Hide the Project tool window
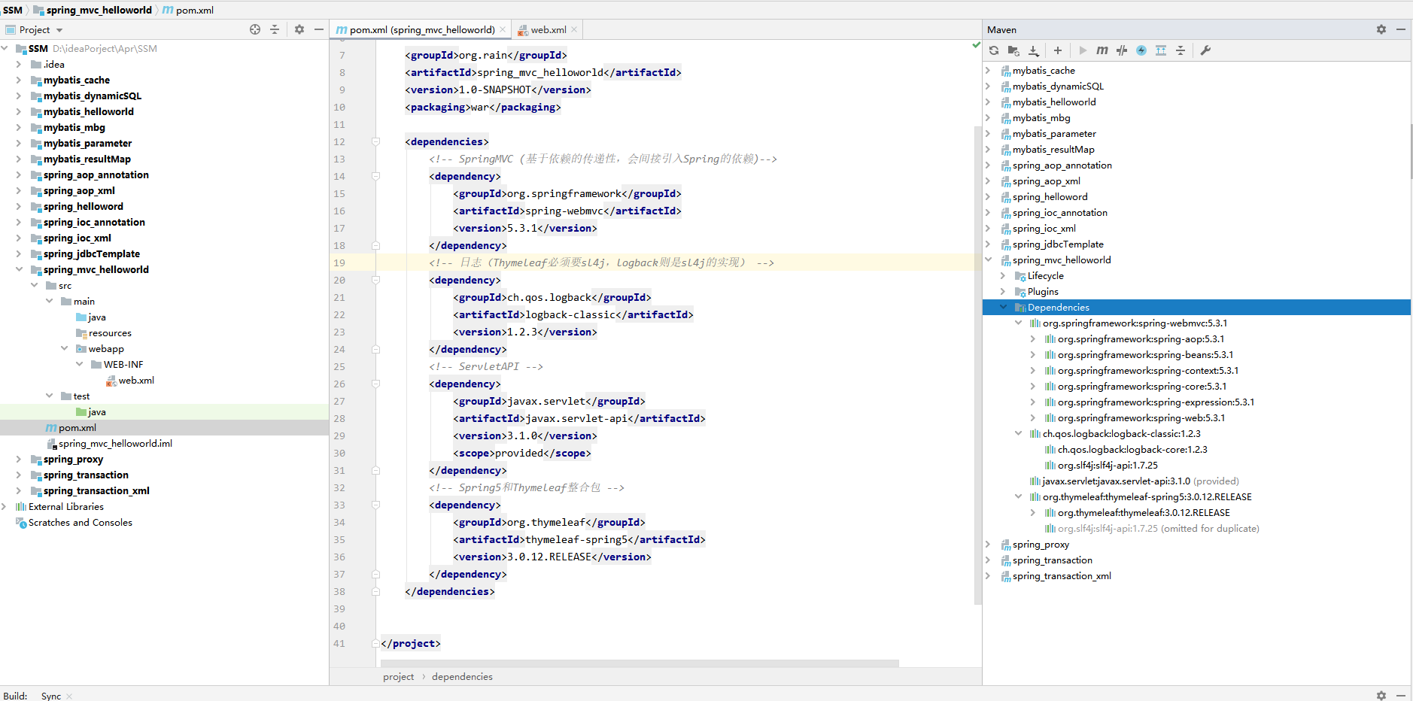This screenshot has width=1413, height=701. 319,29
